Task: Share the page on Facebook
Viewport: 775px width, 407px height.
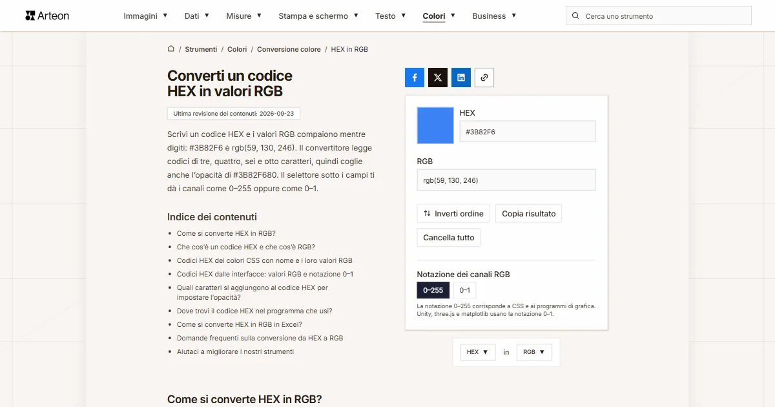Action: (x=415, y=78)
